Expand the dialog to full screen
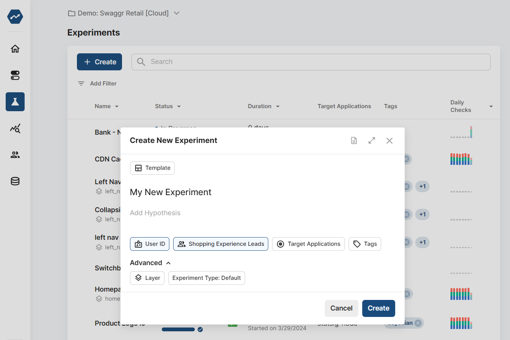Screen dimensions: 510x340 coord(372,140)
